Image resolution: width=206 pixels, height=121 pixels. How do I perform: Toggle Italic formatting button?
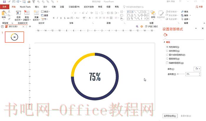(57, 18)
